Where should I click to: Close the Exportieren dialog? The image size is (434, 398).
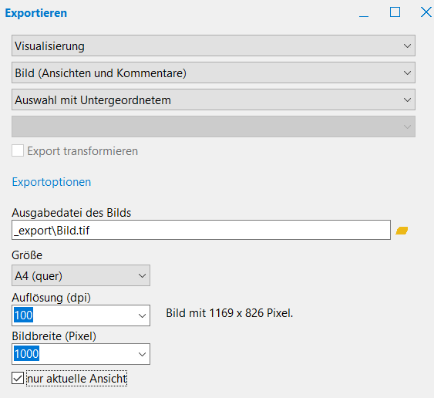click(426, 12)
